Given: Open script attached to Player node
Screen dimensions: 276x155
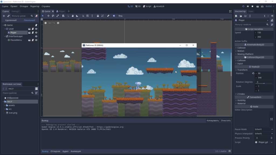Looking at the screenshot, I should [x=33, y=33].
